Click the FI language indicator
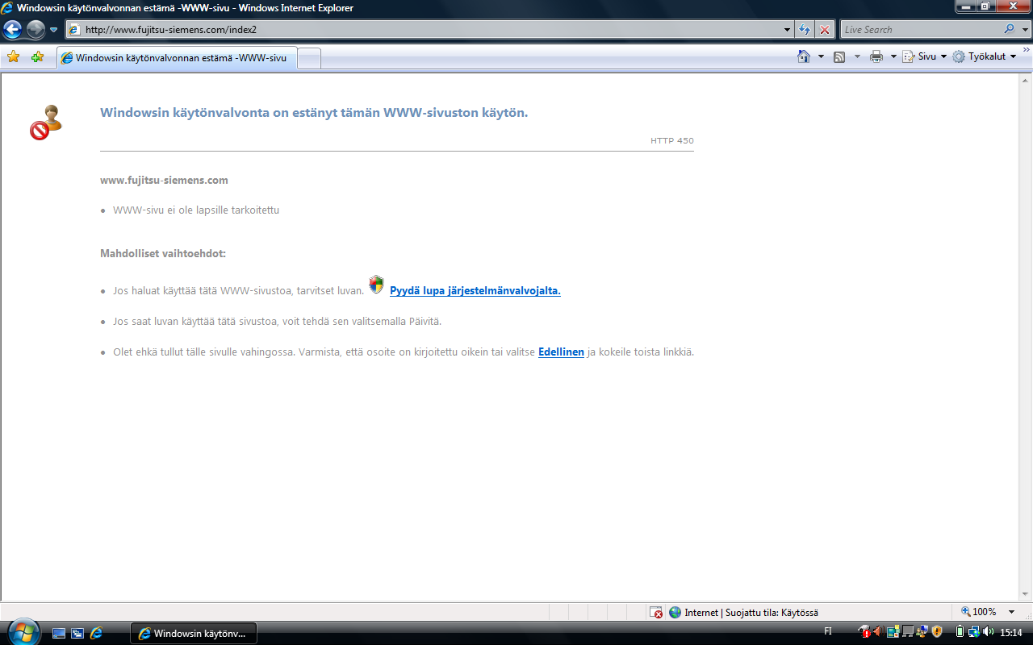The width and height of the screenshot is (1033, 645). (x=828, y=631)
